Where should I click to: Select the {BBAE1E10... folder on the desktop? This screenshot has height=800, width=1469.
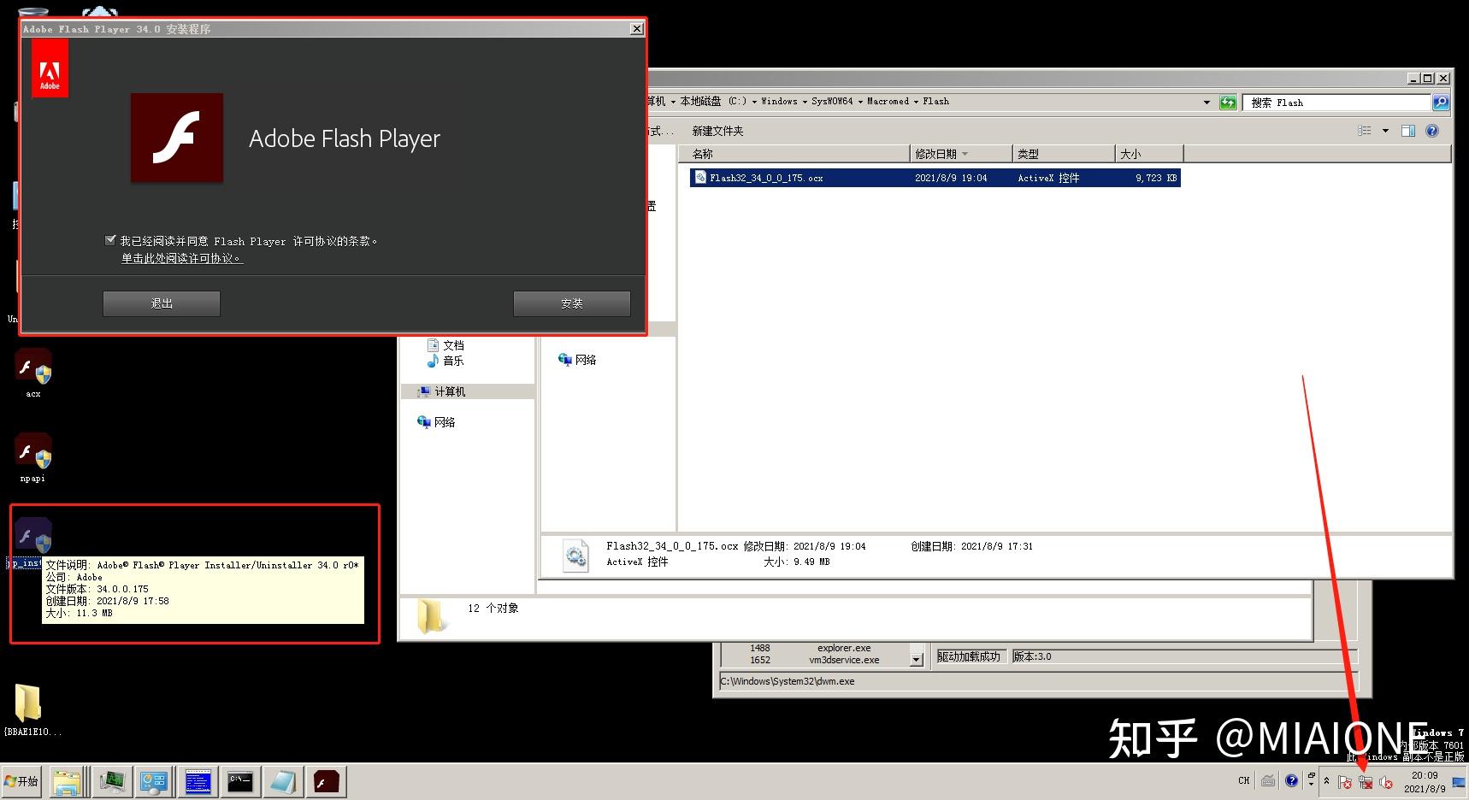32,709
